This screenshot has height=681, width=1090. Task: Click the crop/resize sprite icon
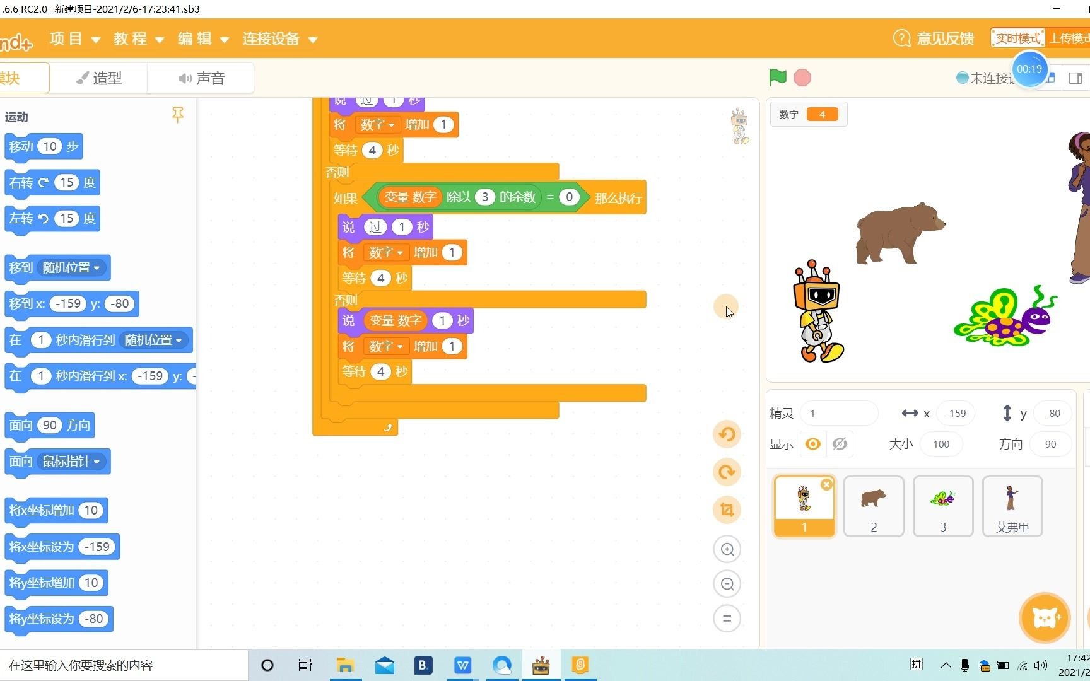click(x=727, y=509)
